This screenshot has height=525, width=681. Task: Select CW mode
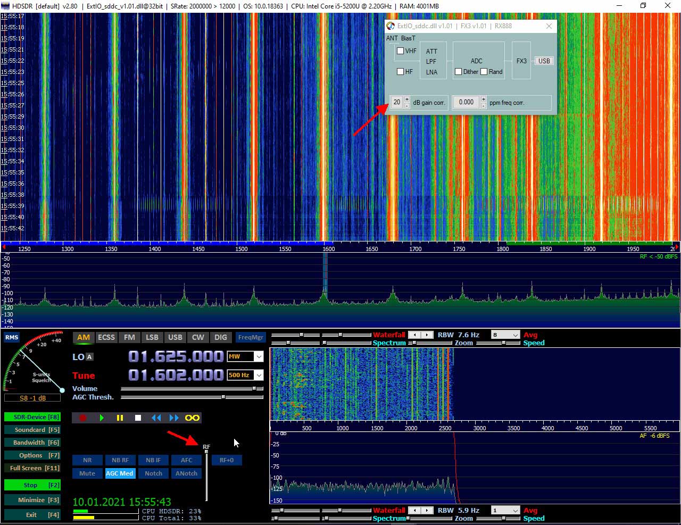(198, 337)
